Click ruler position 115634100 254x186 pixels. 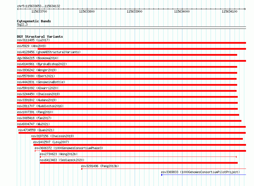click(x=229, y=11)
